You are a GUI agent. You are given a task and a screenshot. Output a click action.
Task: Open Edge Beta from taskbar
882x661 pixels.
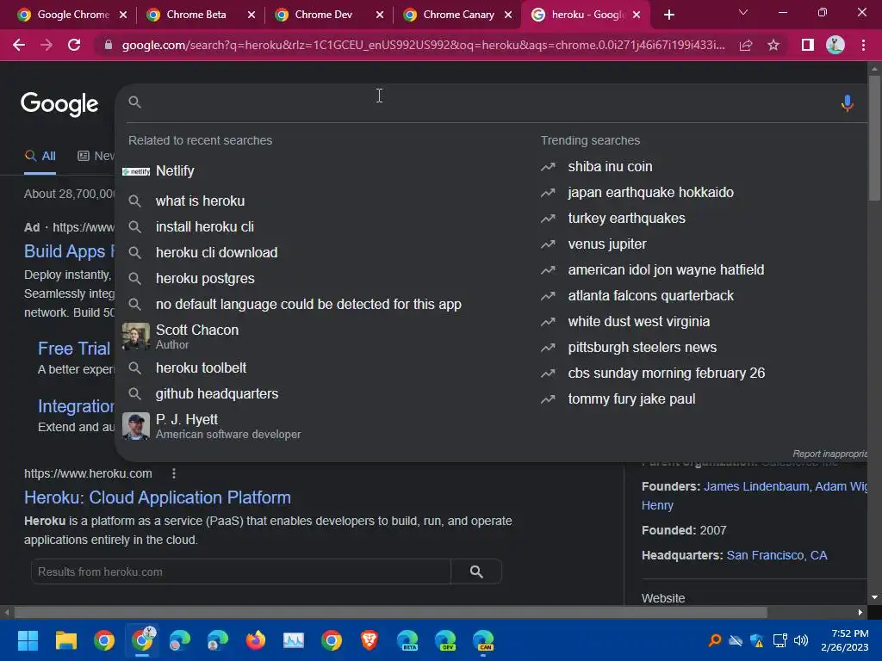pos(407,640)
